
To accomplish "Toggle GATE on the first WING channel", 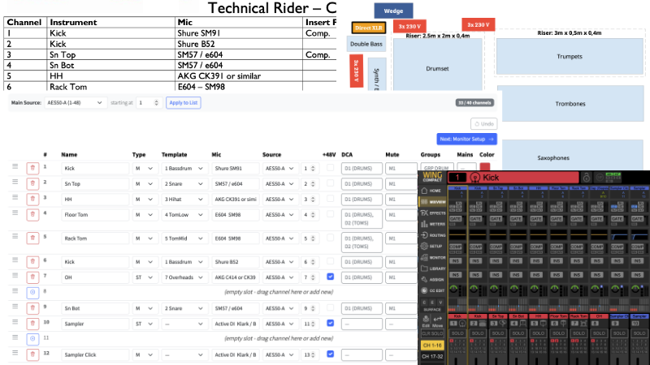I will click(455, 218).
